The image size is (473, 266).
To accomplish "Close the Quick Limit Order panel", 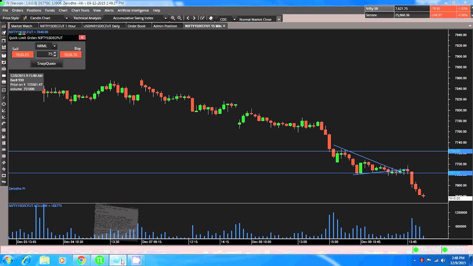I will (x=82, y=37).
